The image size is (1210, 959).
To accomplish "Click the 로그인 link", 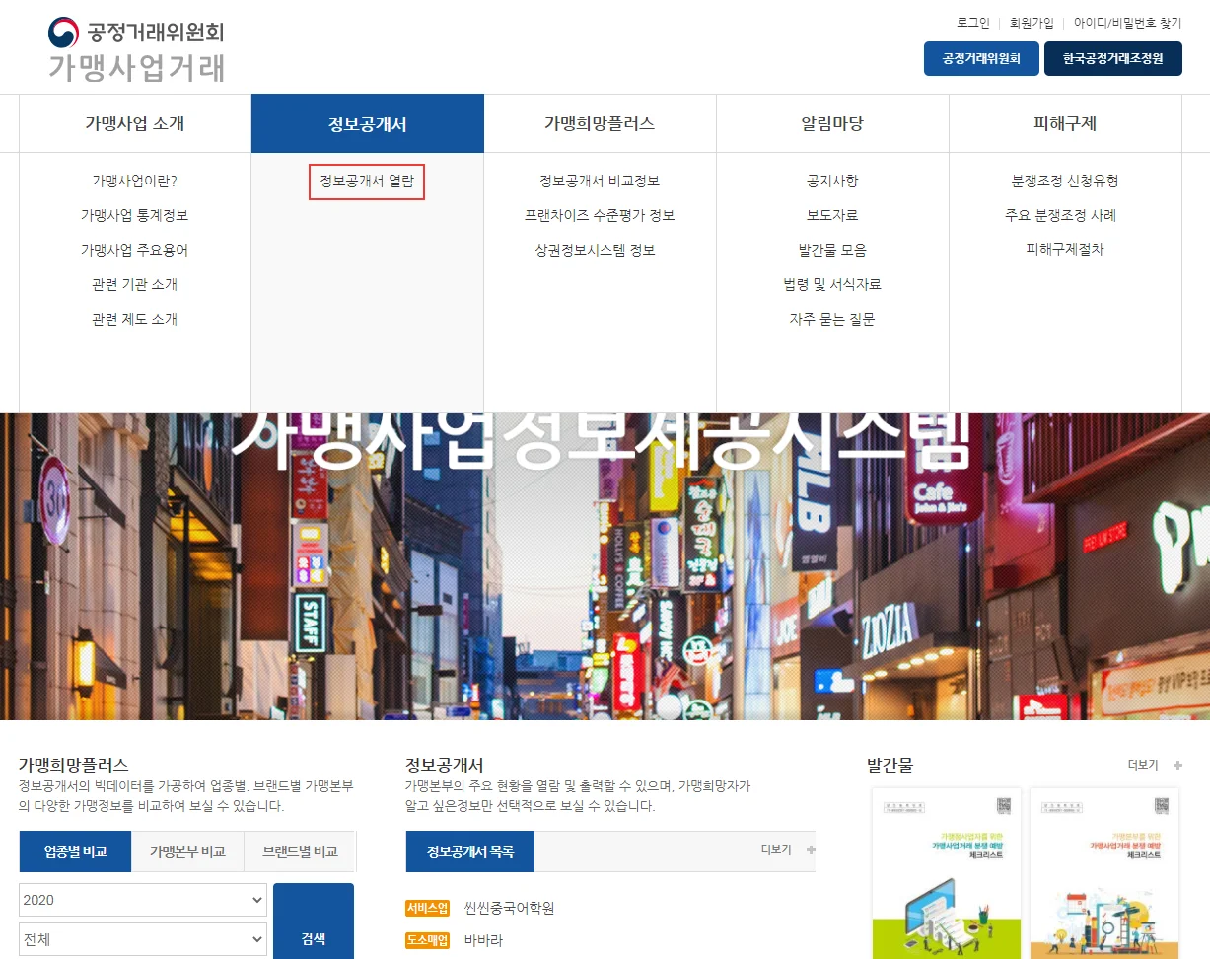I will click(972, 23).
